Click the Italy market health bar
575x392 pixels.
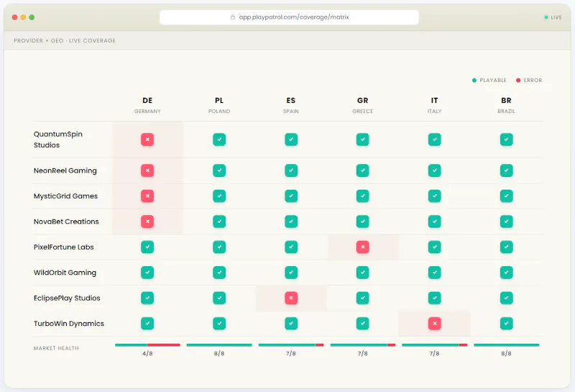coord(435,345)
